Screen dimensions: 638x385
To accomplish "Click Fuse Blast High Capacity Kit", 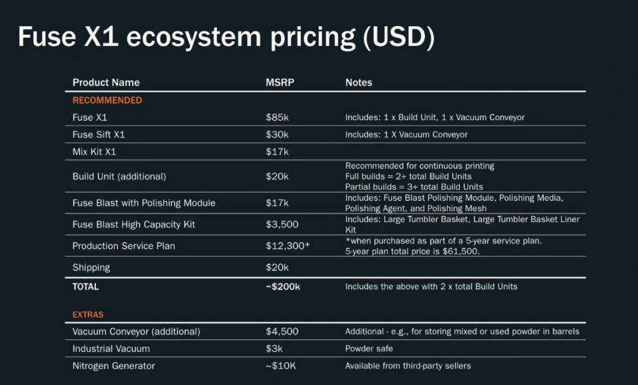I will click(x=133, y=224).
